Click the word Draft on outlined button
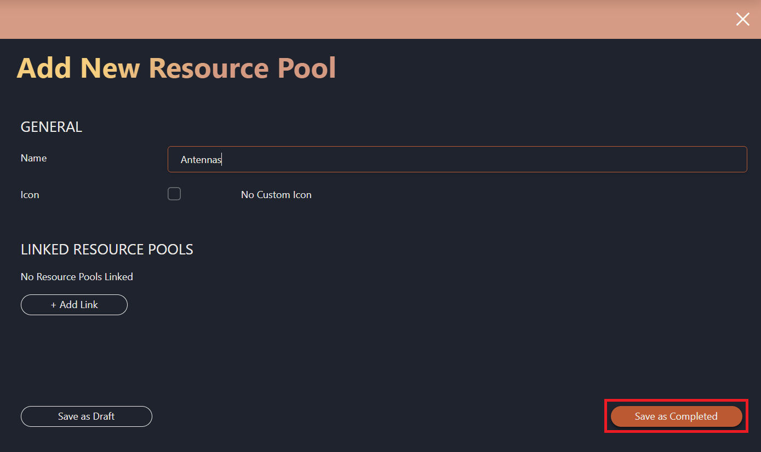The image size is (761, 452). [x=104, y=416]
